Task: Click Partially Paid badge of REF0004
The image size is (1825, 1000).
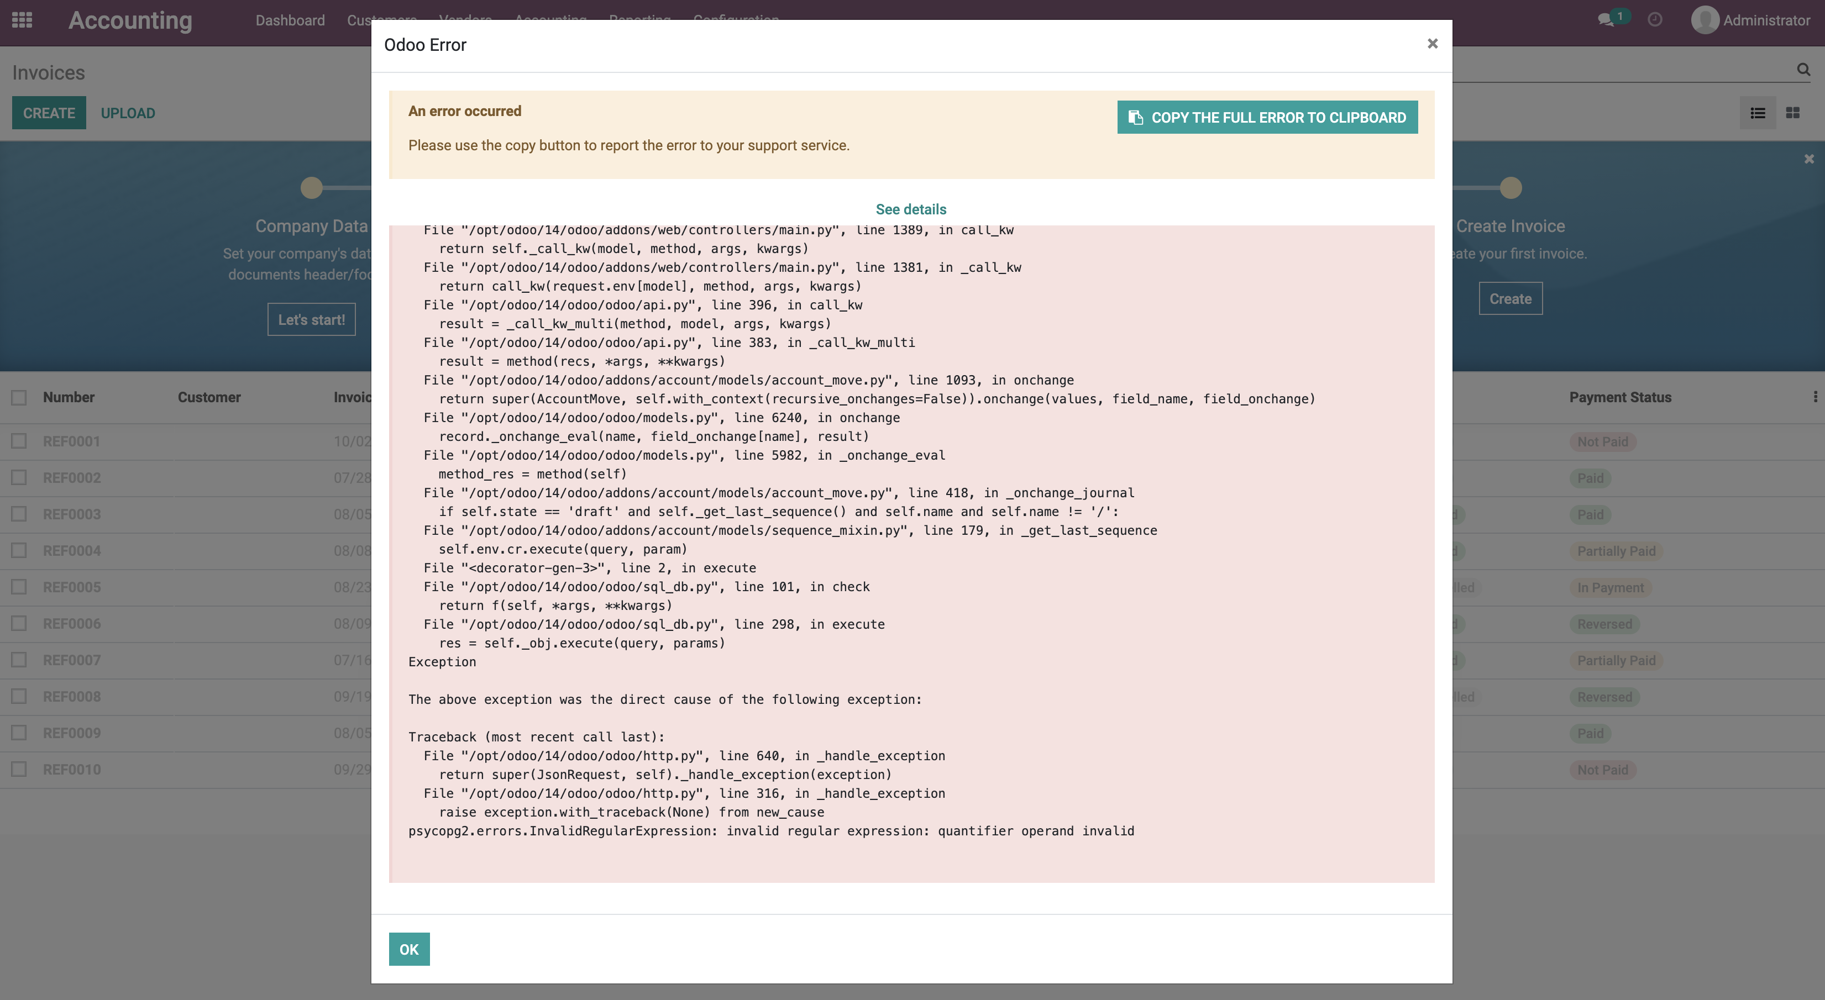Action: 1616,551
